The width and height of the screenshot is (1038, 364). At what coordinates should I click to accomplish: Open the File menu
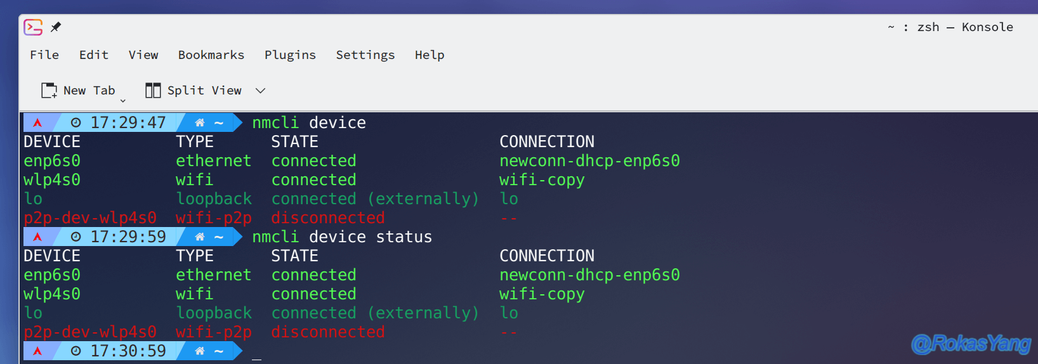tap(44, 55)
